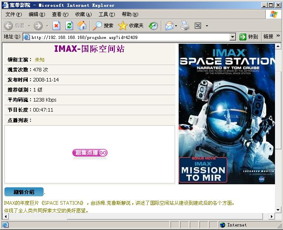Click the duration value 00:47:11
This screenshot has height=230, width=283.
pyautogui.click(x=43, y=110)
